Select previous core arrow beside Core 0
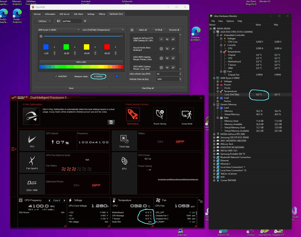 click(x=50, y=201)
